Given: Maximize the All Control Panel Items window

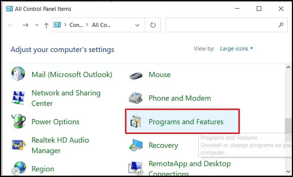Looking at the screenshot, I should (x=259, y=9).
